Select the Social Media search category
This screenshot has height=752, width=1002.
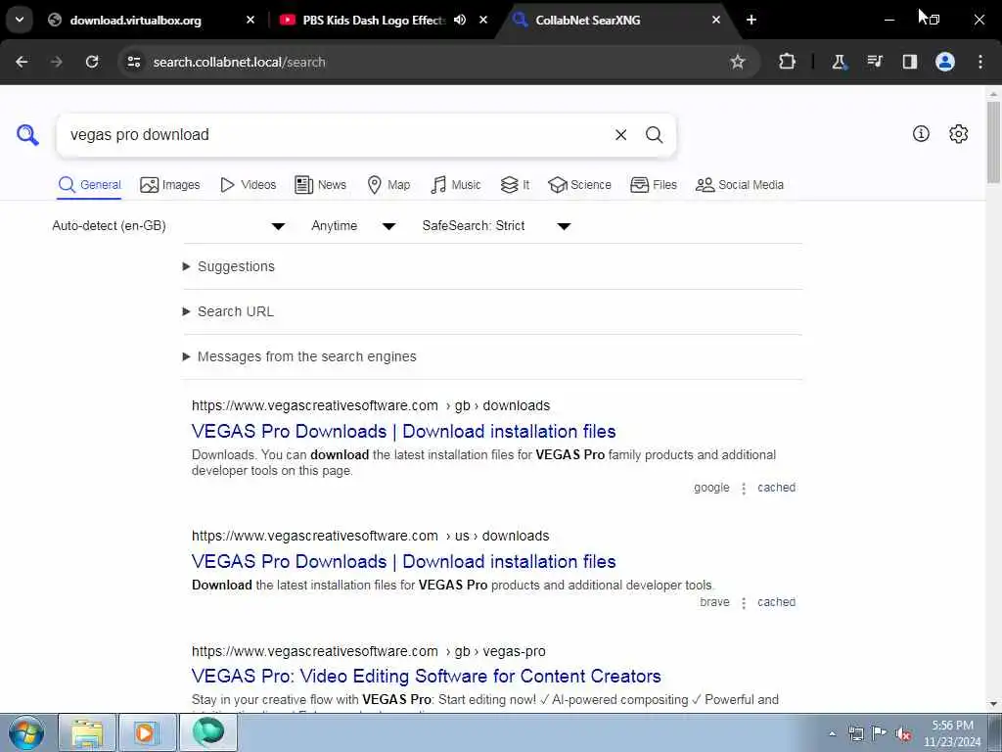(740, 185)
